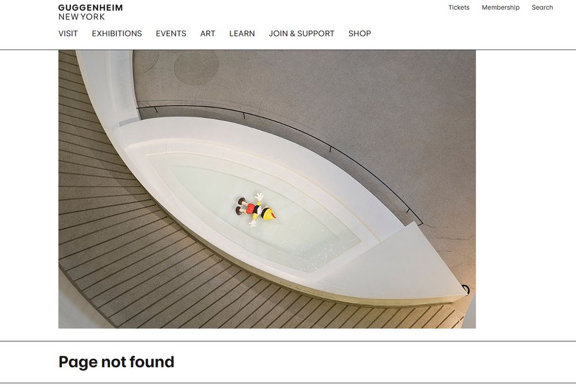Click the NEW YORK text under the logo
This screenshot has width=576, height=388.
[x=82, y=17]
